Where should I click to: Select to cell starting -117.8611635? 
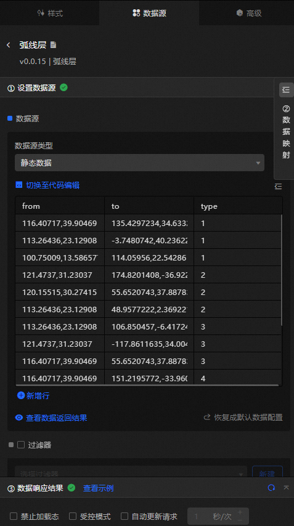[x=149, y=344]
